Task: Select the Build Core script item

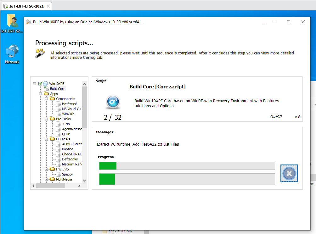Action: point(58,89)
